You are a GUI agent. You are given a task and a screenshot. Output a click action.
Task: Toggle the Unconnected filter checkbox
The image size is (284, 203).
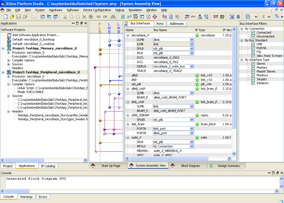pyautogui.click(x=253, y=36)
